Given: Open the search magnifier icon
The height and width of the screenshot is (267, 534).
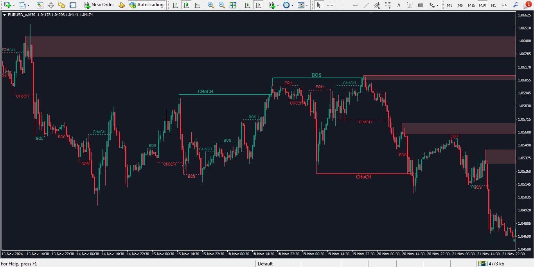Looking at the screenshot, I should [516, 5].
